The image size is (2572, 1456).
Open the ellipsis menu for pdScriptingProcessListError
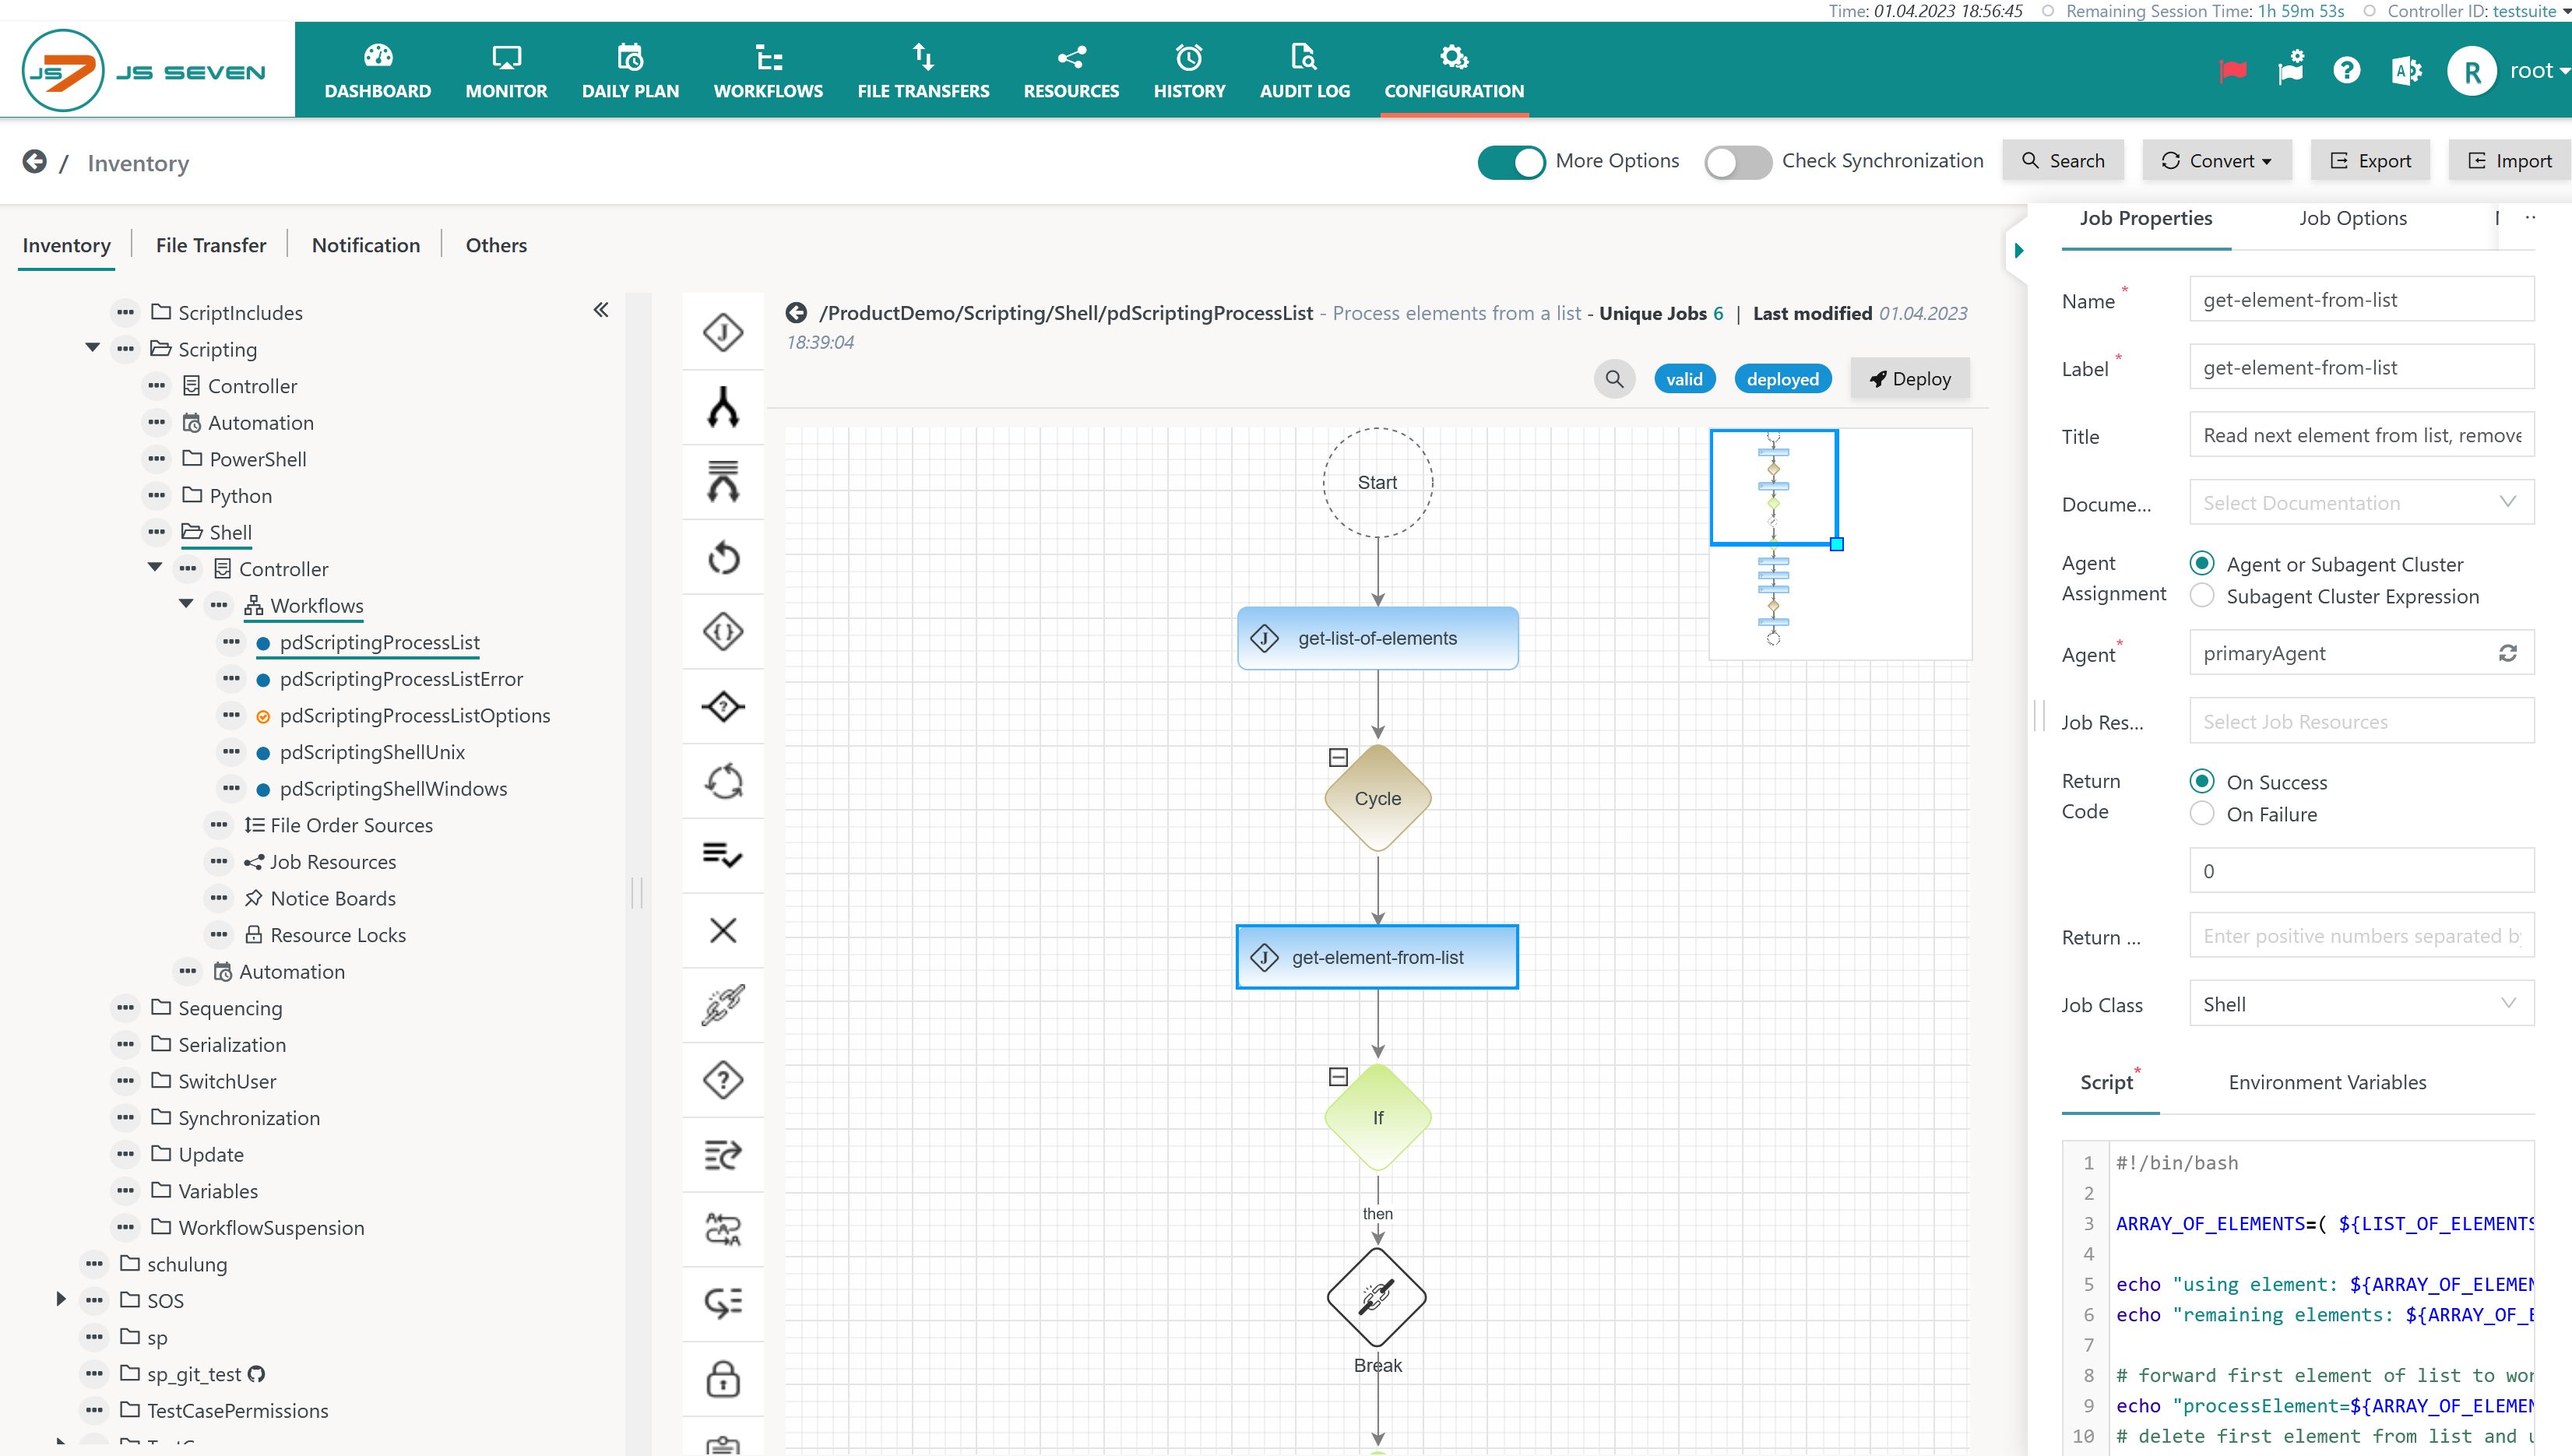231,678
